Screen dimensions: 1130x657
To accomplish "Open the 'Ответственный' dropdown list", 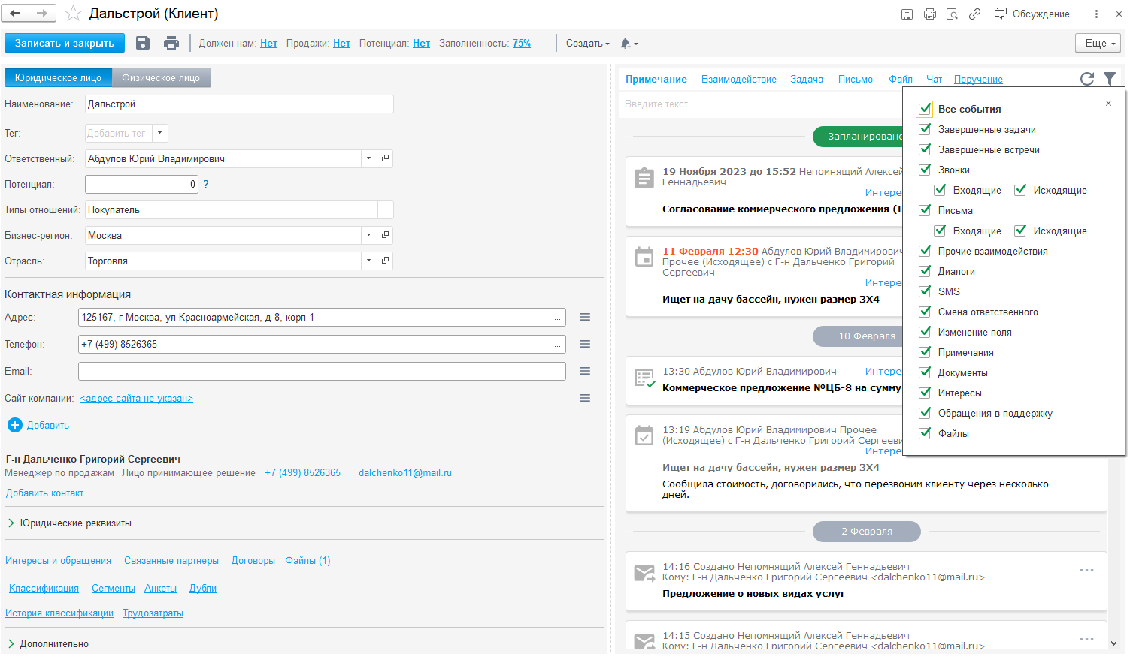I will coord(368,158).
